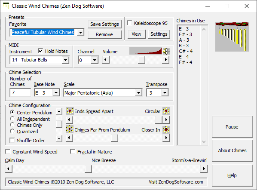Click the wind speed slider thumb
The height and width of the screenshot is (190, 257).
tap(88, 169)
